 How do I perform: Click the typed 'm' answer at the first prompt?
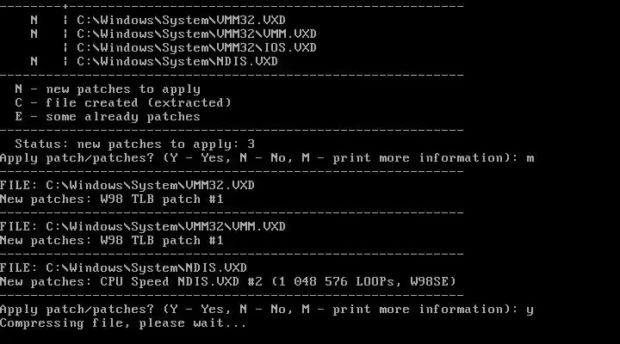coord(530,157)
